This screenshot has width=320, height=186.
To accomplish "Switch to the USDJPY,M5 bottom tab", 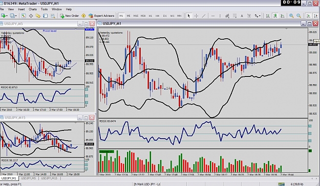I will [29, 178].
